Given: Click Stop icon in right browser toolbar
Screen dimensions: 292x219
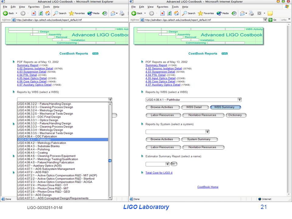Looking at the screenshot, I should (x=162, y=13).
